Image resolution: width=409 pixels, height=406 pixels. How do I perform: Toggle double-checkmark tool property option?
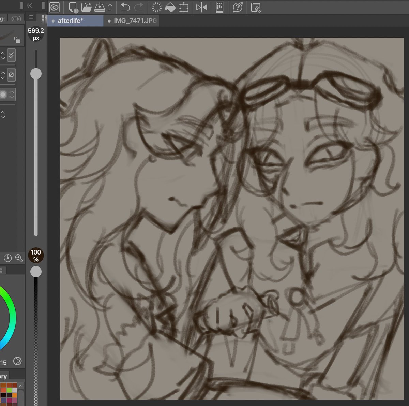click(x=11, y=55)
